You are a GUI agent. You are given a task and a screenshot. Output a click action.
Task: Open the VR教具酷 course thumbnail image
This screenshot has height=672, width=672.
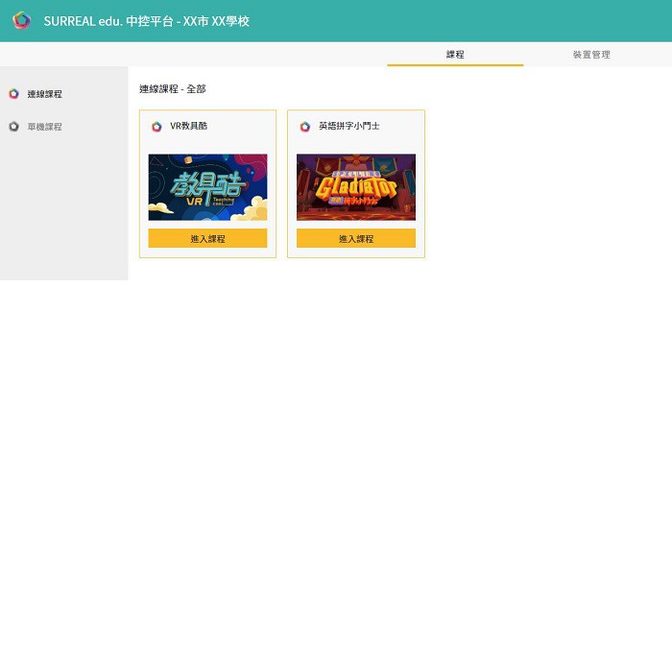[x=207, y=187]
